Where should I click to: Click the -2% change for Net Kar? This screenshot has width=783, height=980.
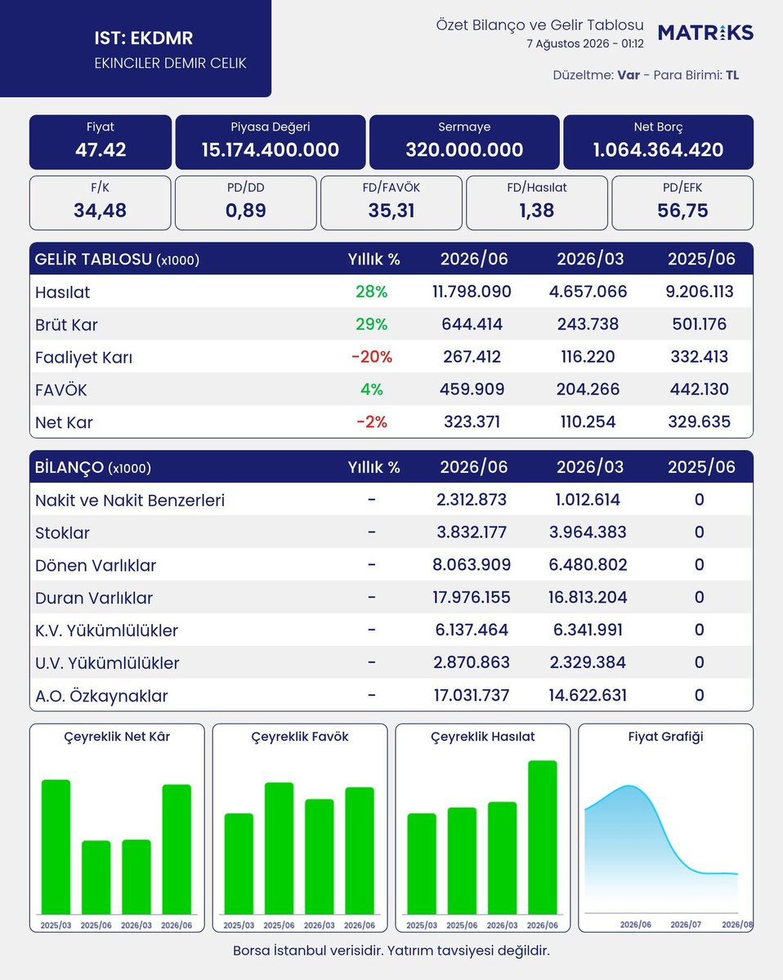pos(372,422)
